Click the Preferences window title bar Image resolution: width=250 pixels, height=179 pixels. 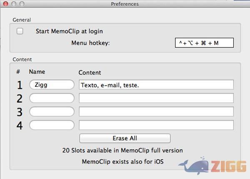[125, 4]
